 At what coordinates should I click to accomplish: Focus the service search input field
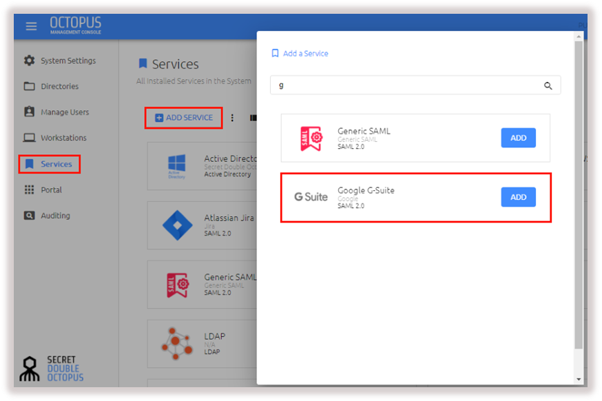point(415,85)
